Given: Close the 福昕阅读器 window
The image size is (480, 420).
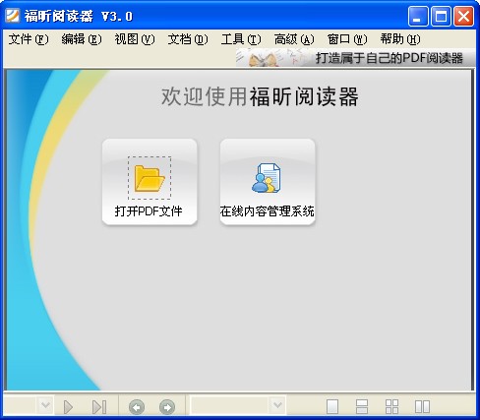Looking at the screenshot, I should click(463, 16).
